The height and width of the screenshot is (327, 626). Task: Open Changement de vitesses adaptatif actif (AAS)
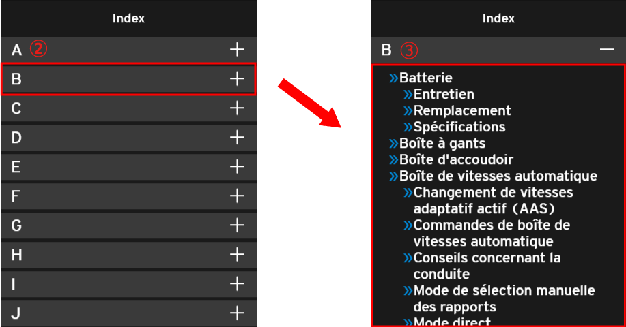(x=492, y=200)
